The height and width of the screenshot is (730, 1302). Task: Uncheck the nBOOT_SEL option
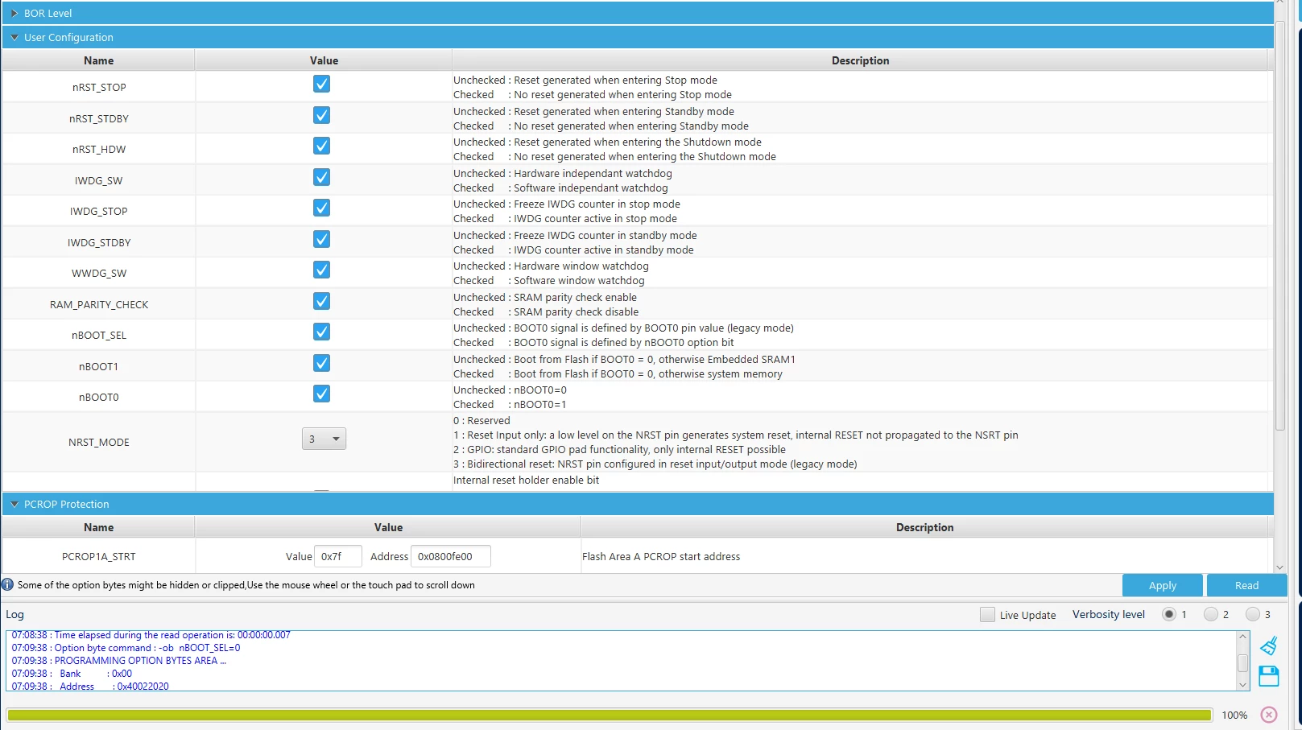[321, 332]
